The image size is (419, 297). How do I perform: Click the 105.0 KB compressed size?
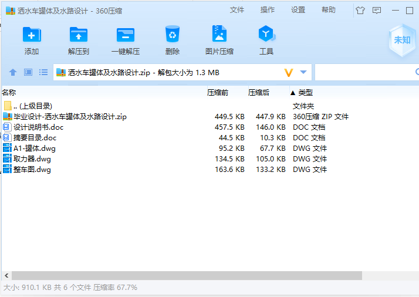pos(271,159)
